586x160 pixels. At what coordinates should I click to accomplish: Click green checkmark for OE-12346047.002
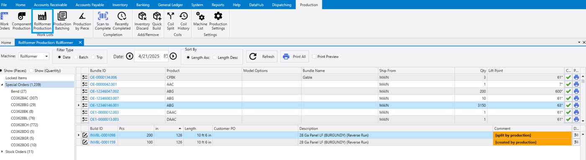click(x=568, y=91)
